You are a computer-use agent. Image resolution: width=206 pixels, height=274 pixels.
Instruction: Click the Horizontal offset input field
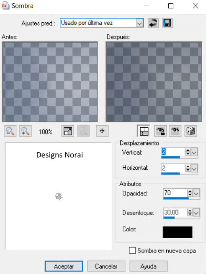173,168
